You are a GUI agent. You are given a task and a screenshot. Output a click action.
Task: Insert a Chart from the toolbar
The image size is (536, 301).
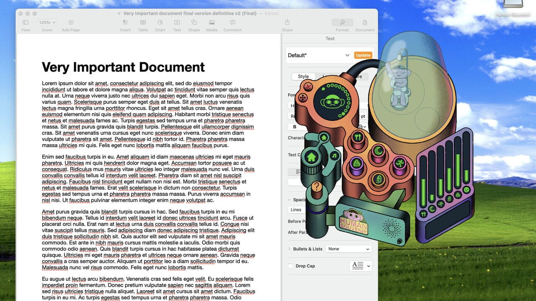click(x=160, y=25)
